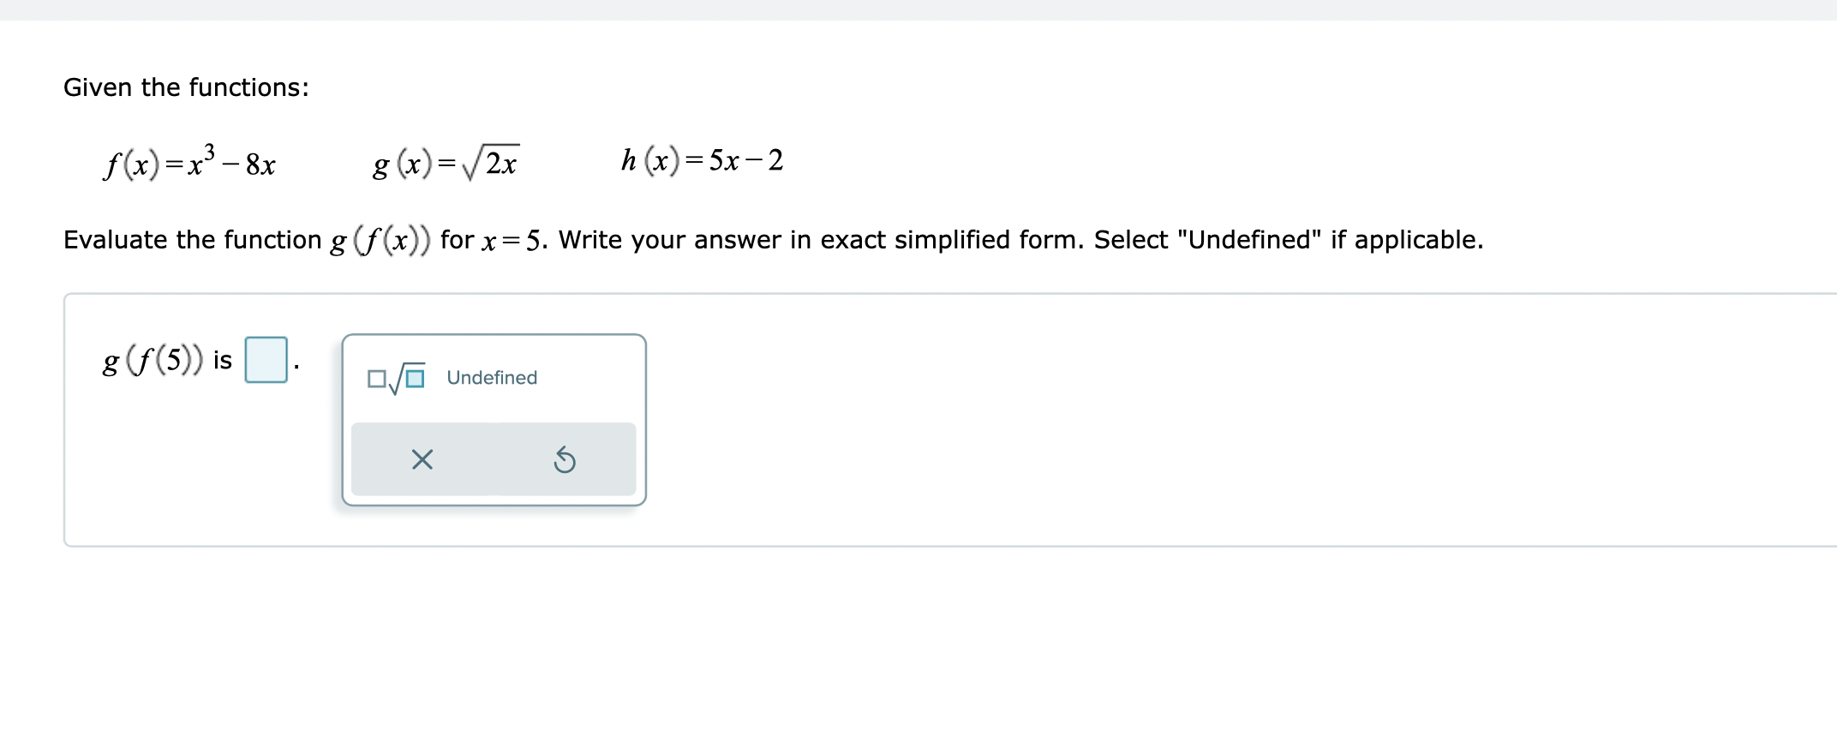
Task: Place the cursor in the empty answer square
Action: 266,360
